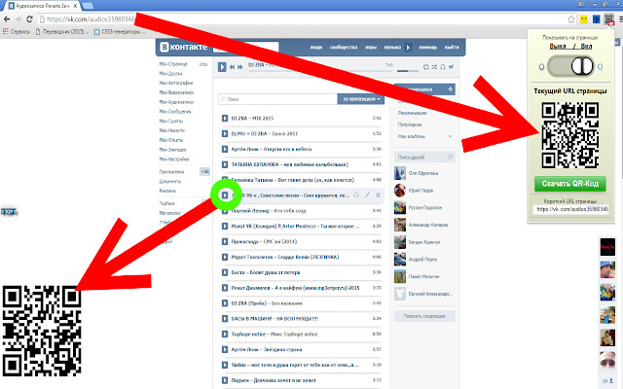Go back with browser back arrow

[x=7, y=19]
